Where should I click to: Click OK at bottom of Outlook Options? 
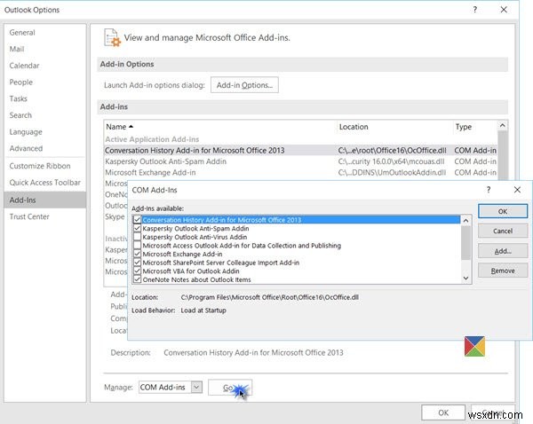[443, 412]
